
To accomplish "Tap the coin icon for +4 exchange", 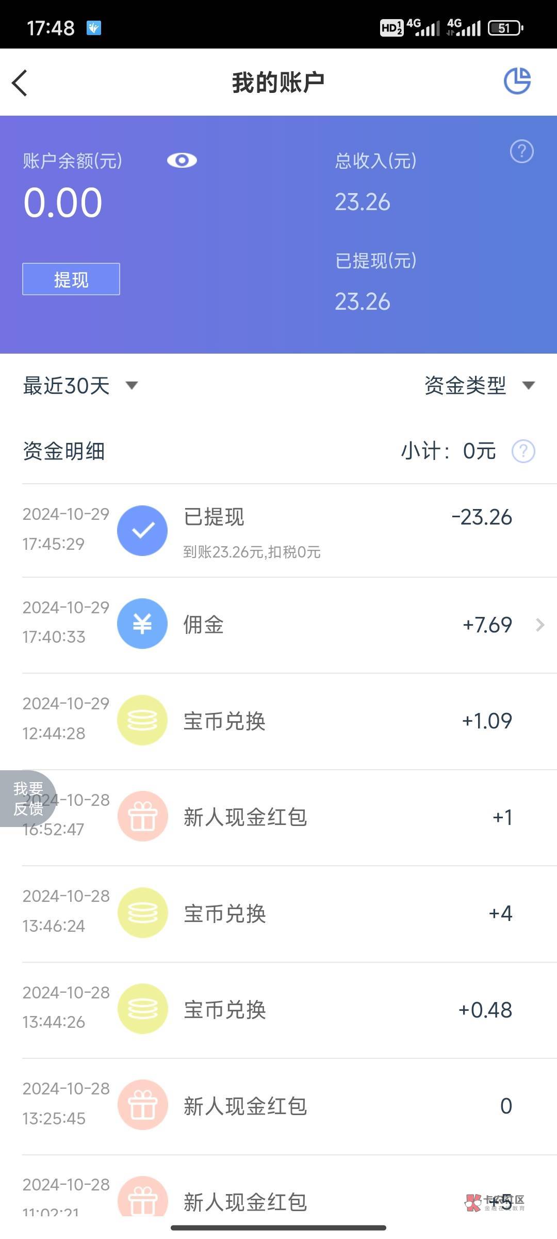I will coord(142,913).
